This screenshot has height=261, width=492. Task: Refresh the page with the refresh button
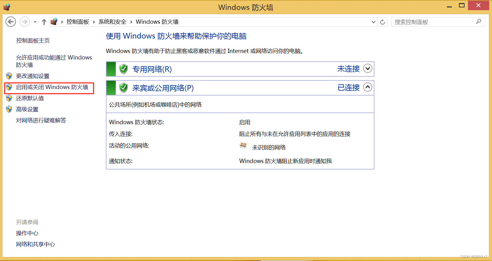coord(382,22)
